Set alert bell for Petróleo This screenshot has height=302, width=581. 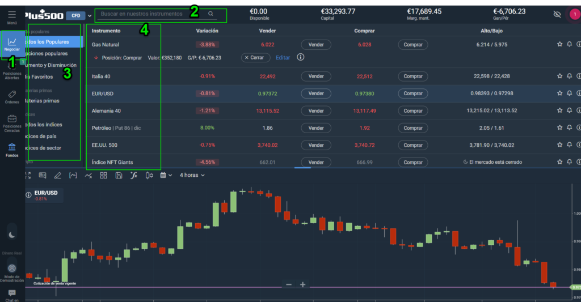[570, 127]
